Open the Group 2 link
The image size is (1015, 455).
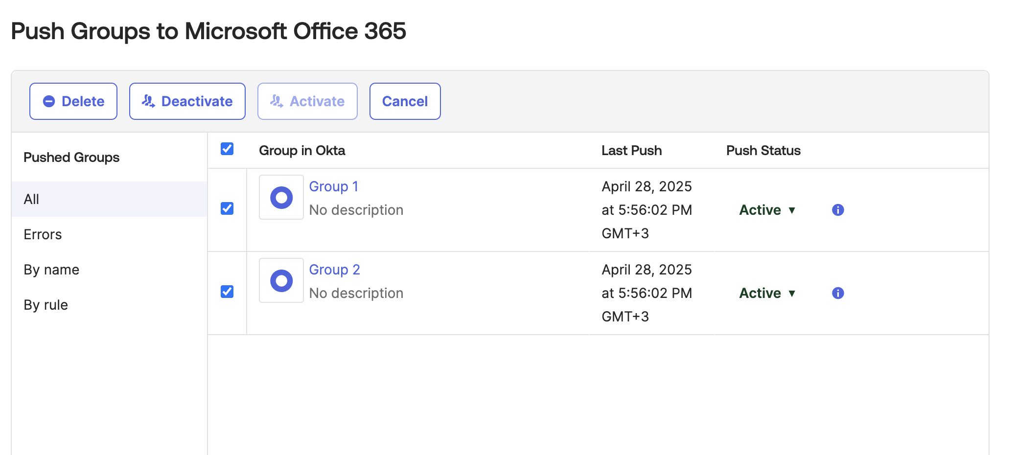tap(334, 269)
